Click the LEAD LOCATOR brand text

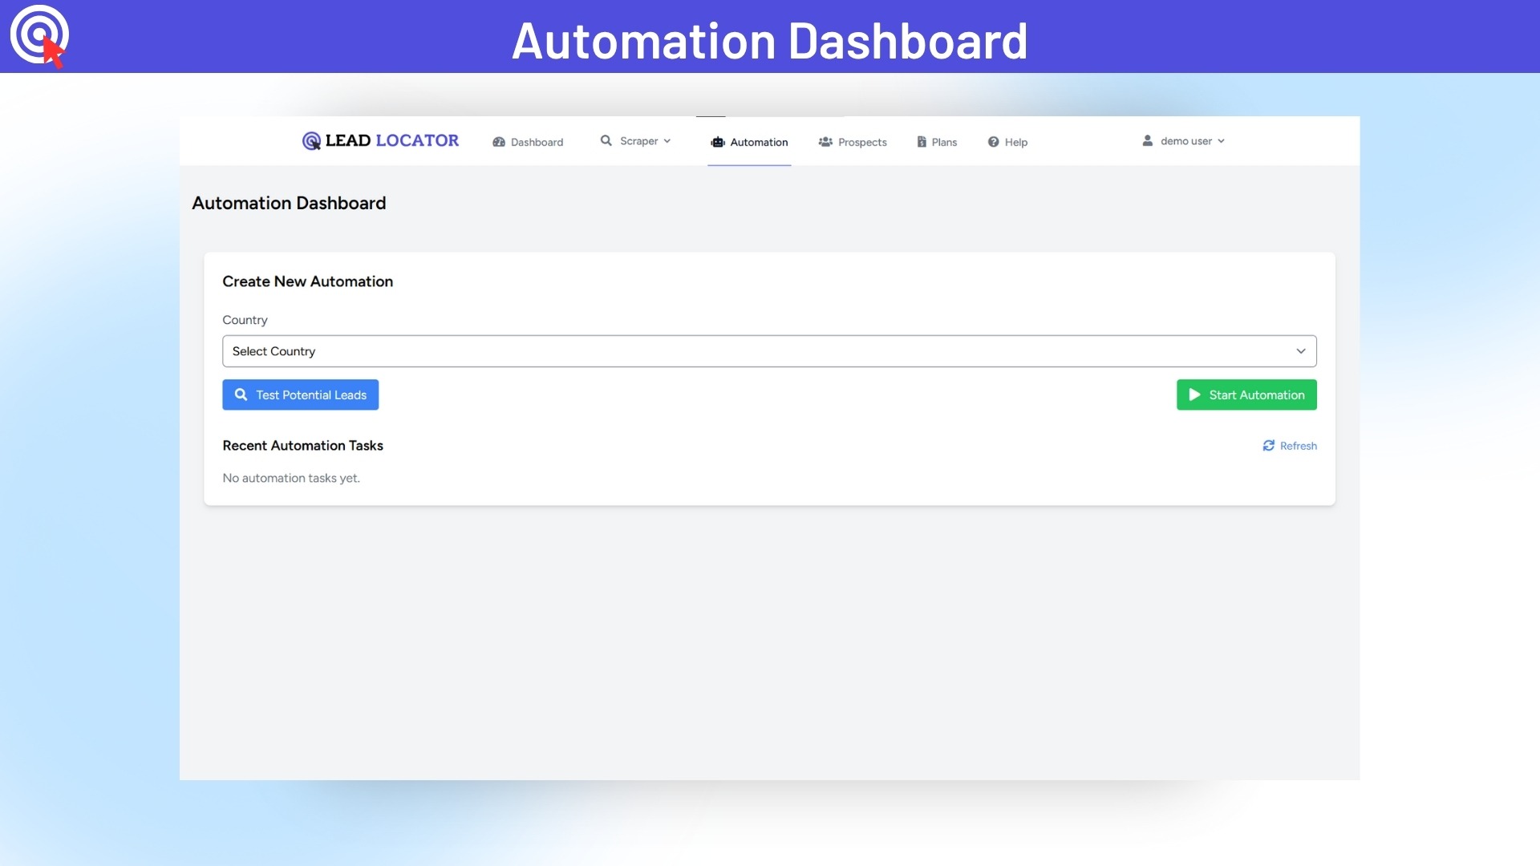click(x=392, y=140)
